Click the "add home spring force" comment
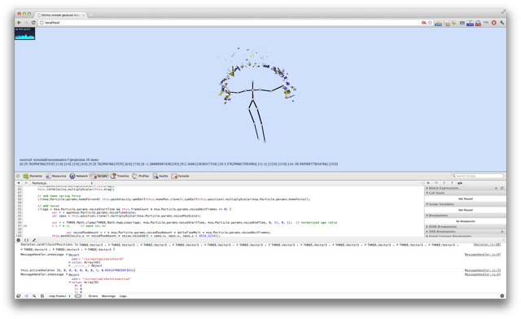Screen dimensions: 521x319 coord(59,196)
